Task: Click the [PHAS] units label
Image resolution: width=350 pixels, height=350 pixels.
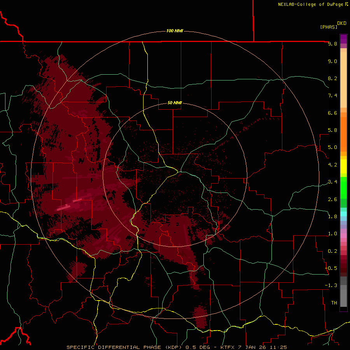Action: point(329,27)
